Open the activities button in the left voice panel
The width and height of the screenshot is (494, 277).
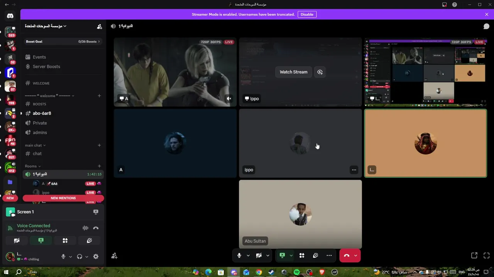(x=65, y=240)
